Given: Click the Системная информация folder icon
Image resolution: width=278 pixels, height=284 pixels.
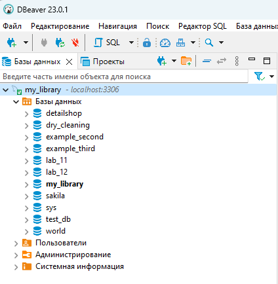Looking at the screenshot, I should tap(27, 266).
